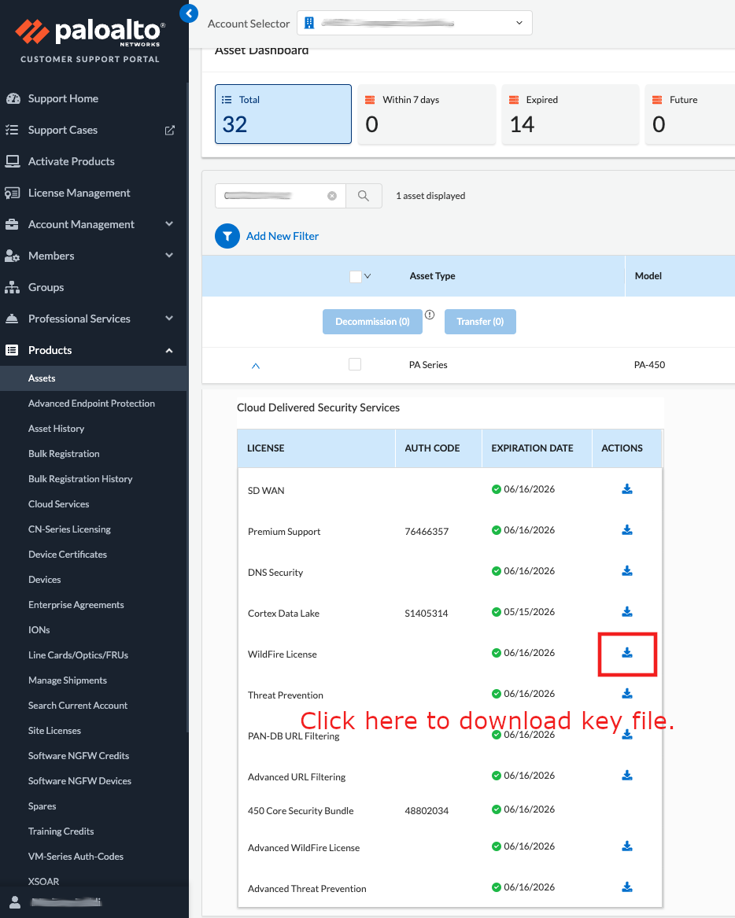Download the SD WAN license key
This screenshot has height=918, width=735.
pyautogui.click(x=627, y=489)
